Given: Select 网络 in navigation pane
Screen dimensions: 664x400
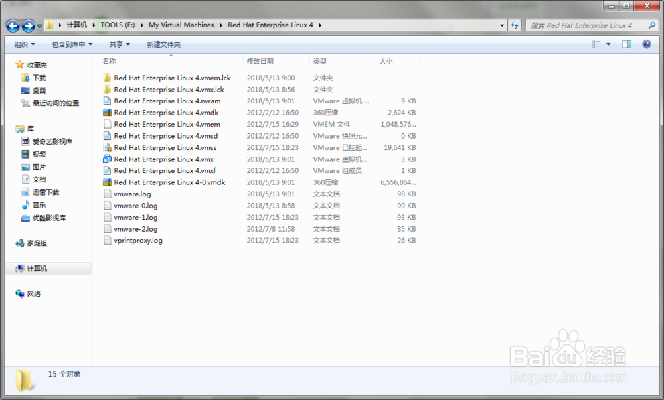Looking at the screenshot, I should pos(33,294).
